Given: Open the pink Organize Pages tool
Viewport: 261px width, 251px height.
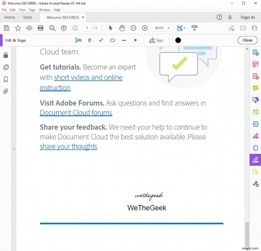Looking at the screenshot, I should [255, 64].
